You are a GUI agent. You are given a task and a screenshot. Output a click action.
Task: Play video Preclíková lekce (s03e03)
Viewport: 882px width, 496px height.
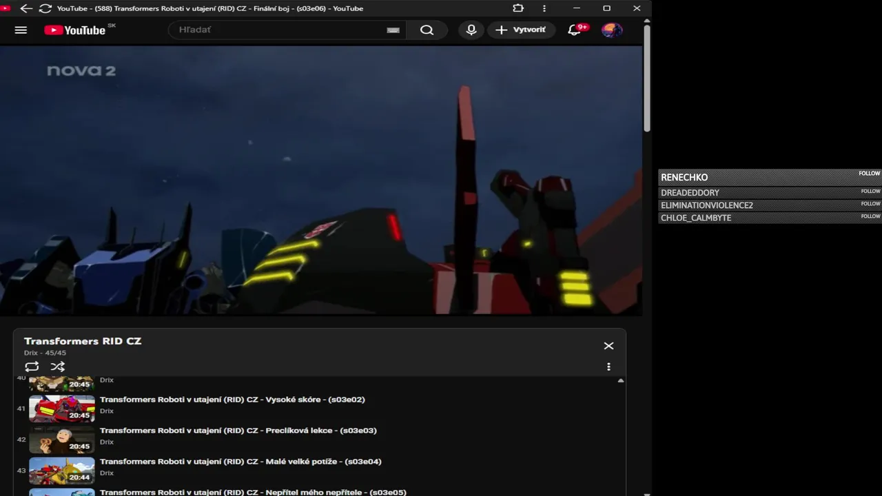pos(238,431)
